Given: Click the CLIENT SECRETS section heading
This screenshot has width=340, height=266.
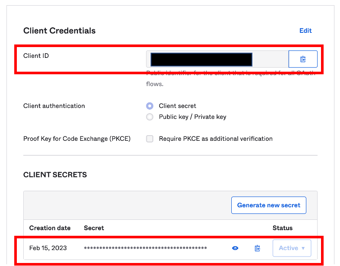Looking at the screenshot, I should coord(55,175).
